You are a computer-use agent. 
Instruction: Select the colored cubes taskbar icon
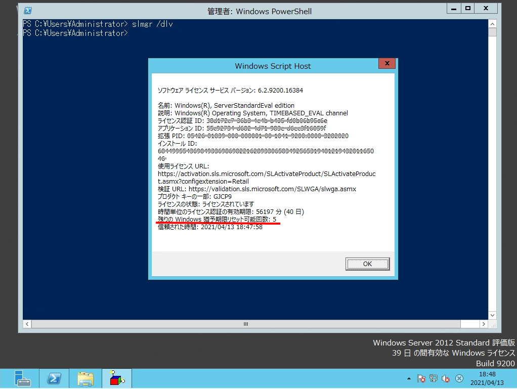(117, 378)
